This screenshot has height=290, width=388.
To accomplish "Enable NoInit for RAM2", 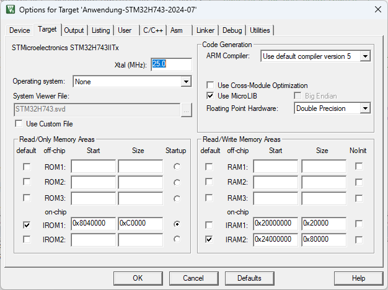I will pyautogui.click(x=359, y=182).
